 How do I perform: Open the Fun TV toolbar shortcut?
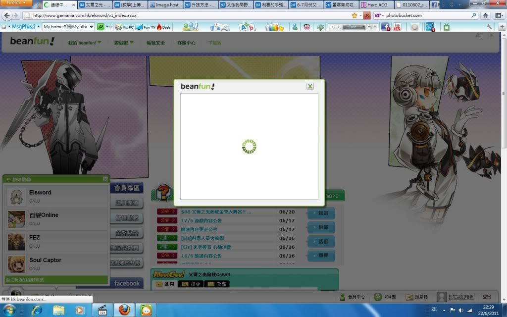(x=144, y=27)
